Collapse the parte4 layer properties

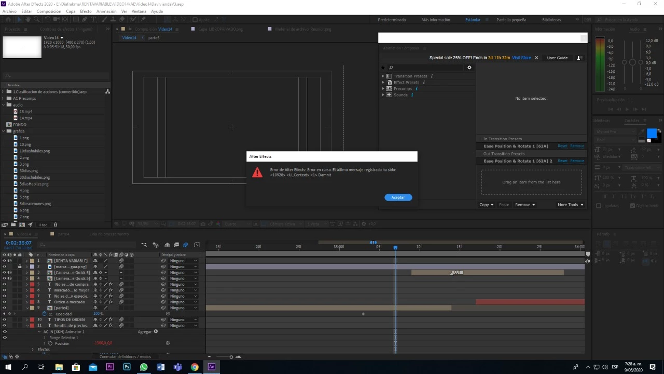(27, 308)
